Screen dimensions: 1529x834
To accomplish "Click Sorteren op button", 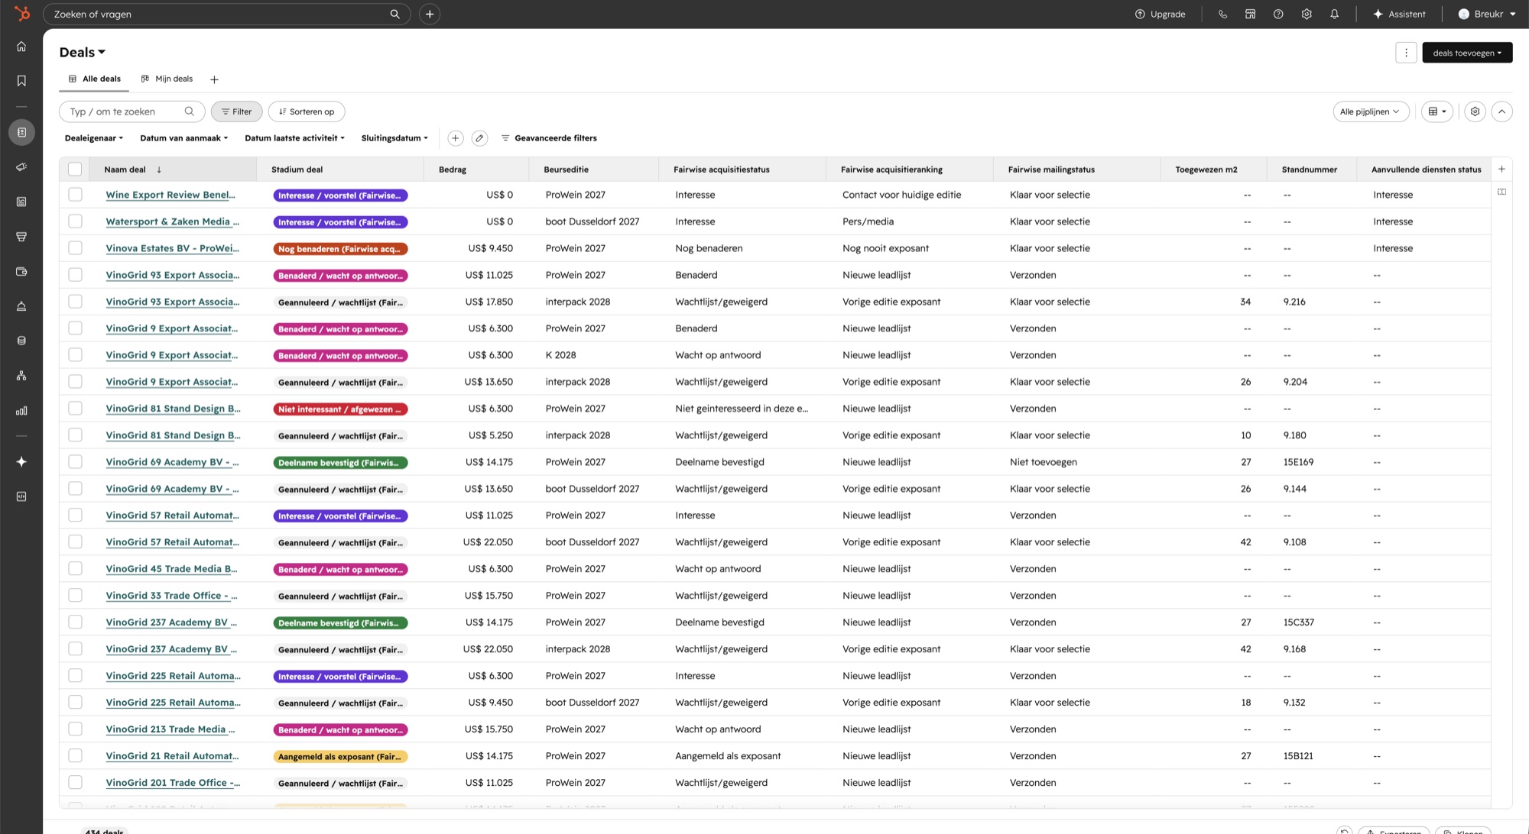I will coord(307,112).
